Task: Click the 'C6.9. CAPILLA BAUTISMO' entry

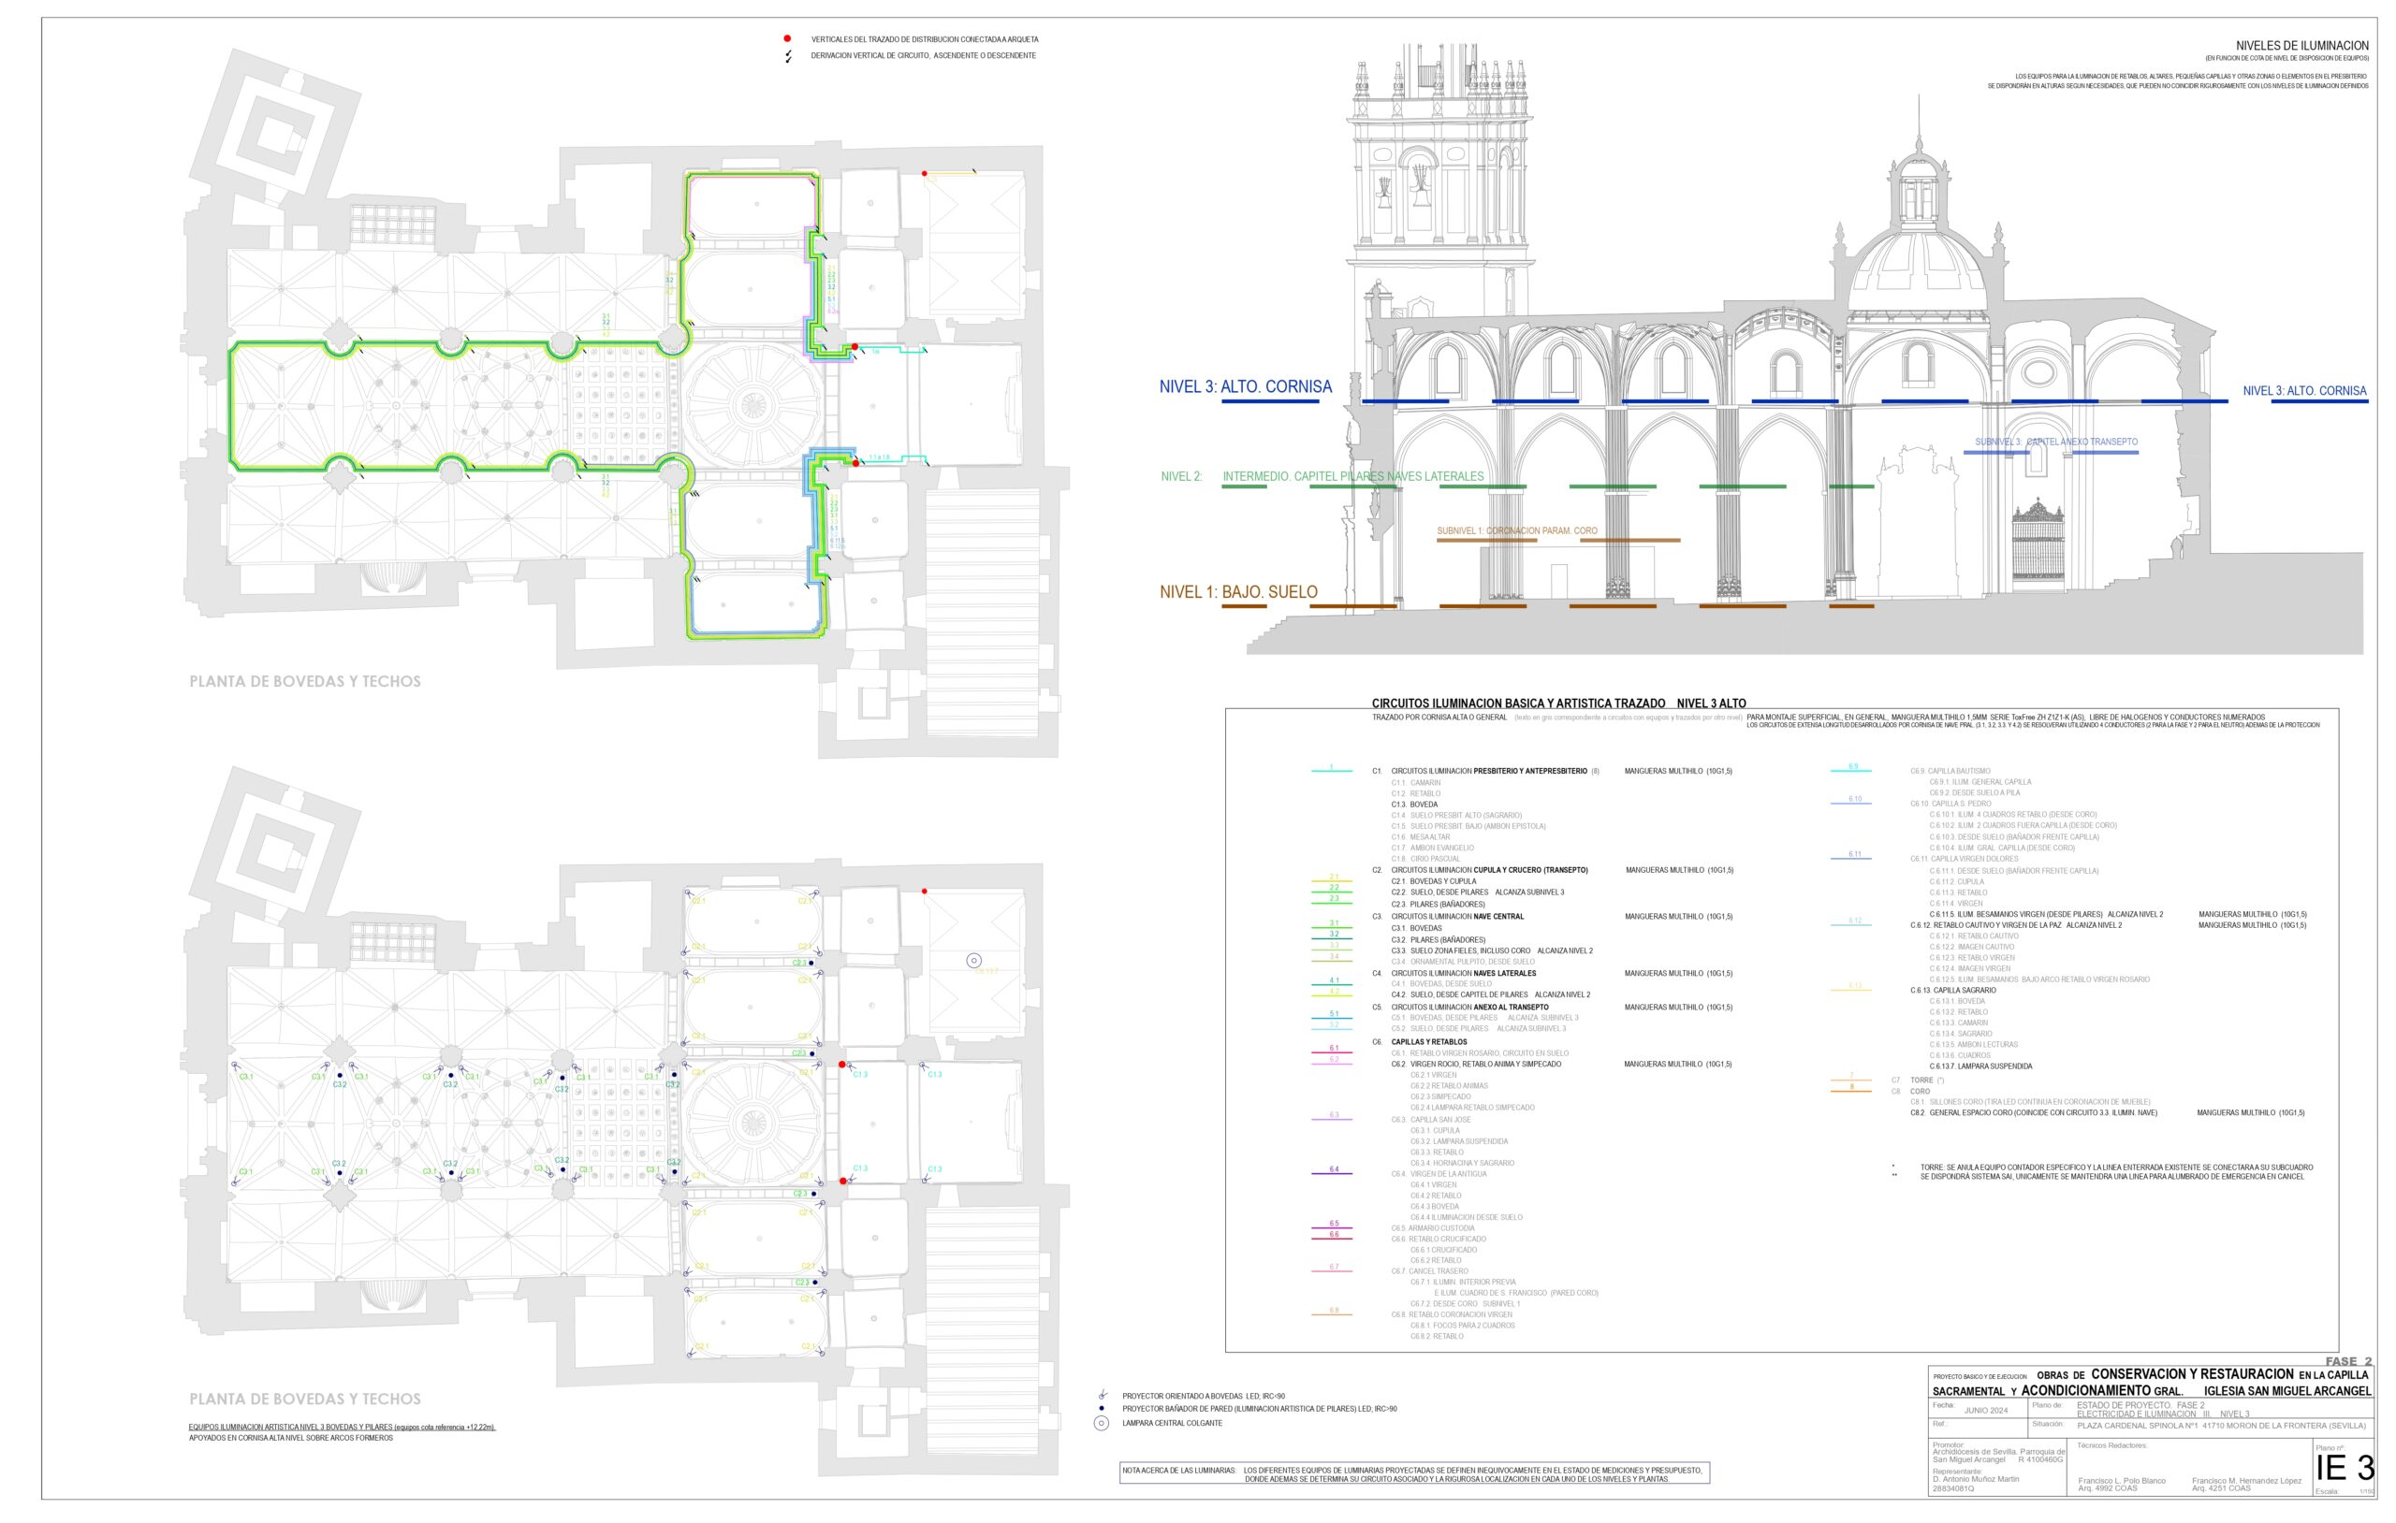Action: click(1950, 771)
